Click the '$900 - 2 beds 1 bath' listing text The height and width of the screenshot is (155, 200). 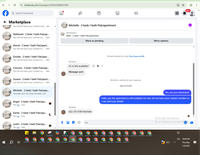click(x=82, y=36)
